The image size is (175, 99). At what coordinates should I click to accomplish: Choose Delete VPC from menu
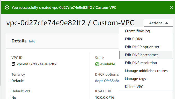pyautogui.click(x=146, y=87)
